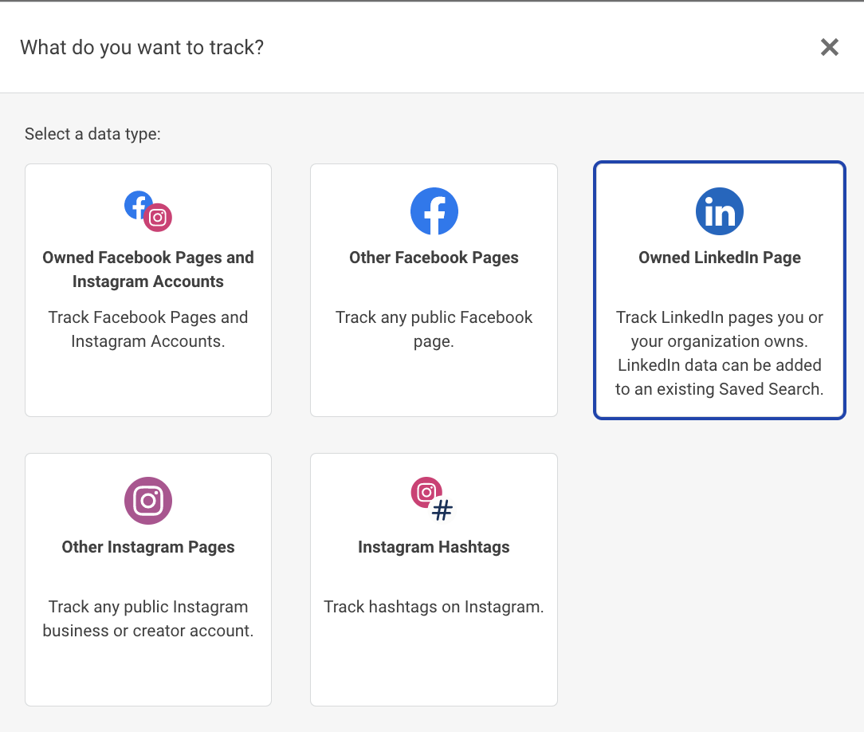The width and height of the screenshot is (864, 732).
Task: Choose the Instagram Hashtags heading
Action: [x=434, y=547]
